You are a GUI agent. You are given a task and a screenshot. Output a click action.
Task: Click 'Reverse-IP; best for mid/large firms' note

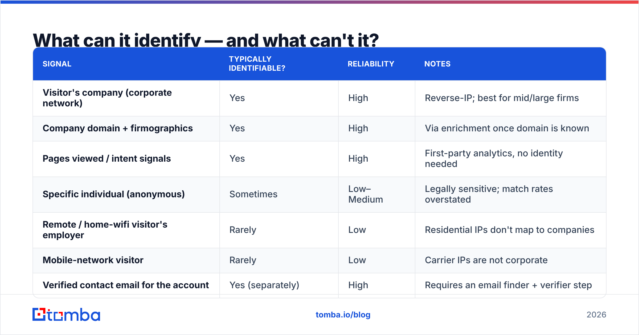tap(502, 98)
